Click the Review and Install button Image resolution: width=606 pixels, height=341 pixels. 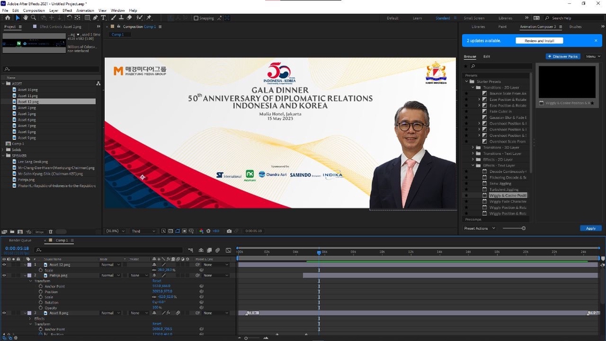pyautogui.click(x=538, y=40)
